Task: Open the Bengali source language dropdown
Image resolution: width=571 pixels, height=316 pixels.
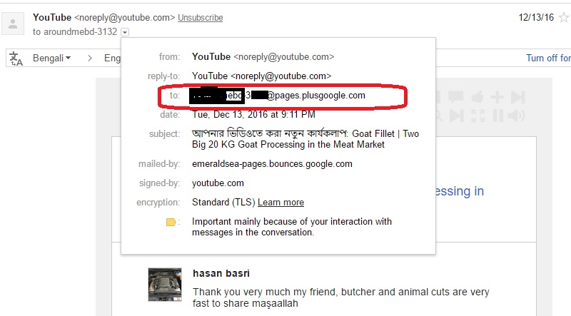Action: (x=51, y=58)
